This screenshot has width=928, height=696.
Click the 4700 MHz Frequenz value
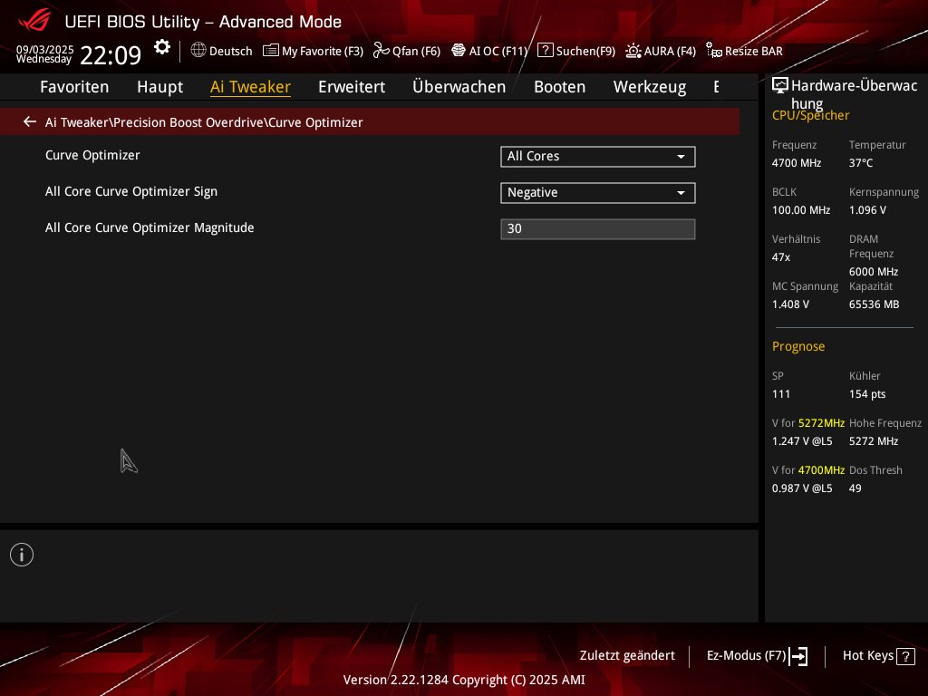(797, 163)
